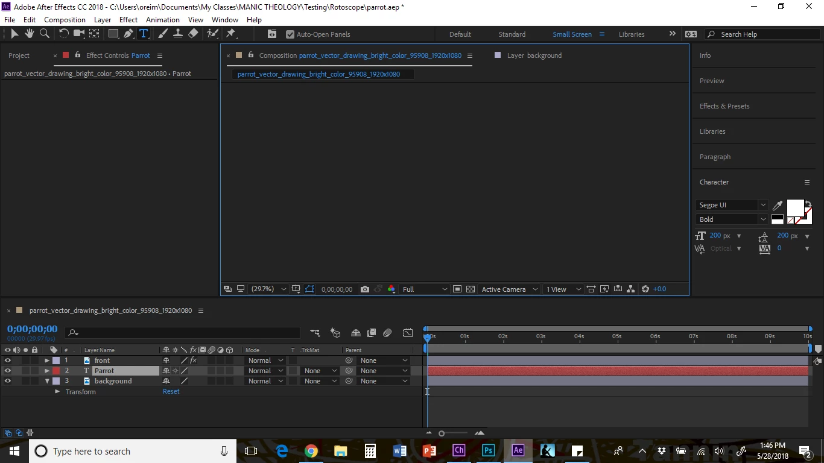Select the Puppet Pin tool
Screen dimensions: 824x463
tap(230, 34)
